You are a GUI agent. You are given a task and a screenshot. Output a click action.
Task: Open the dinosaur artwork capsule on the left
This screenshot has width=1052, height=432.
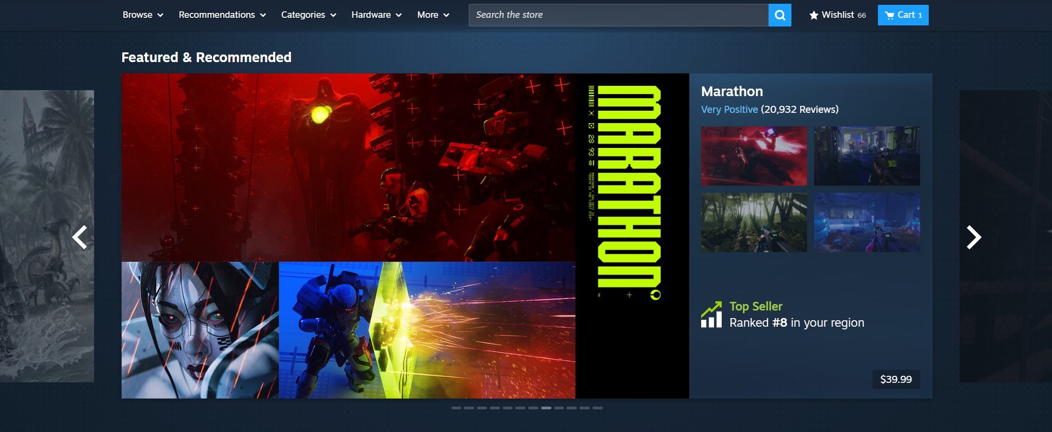tap(47, 236)
